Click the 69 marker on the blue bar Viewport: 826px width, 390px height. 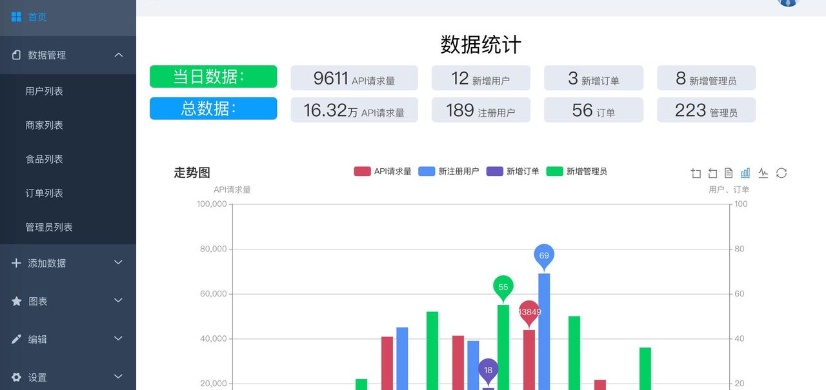coord(543,255)
